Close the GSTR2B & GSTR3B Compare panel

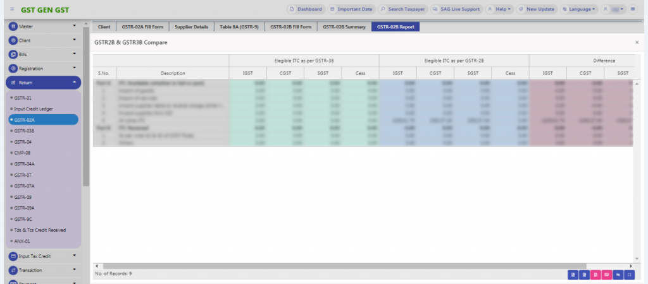coord(637,42)
